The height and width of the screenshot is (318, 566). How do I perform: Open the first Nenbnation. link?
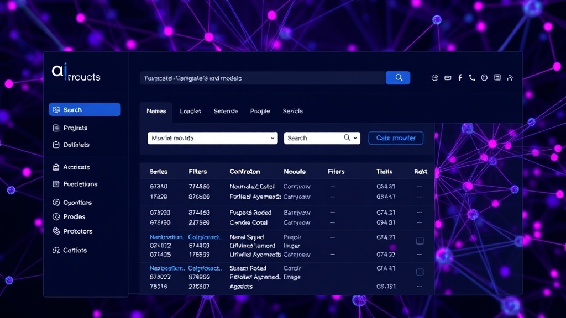(167, 237)
